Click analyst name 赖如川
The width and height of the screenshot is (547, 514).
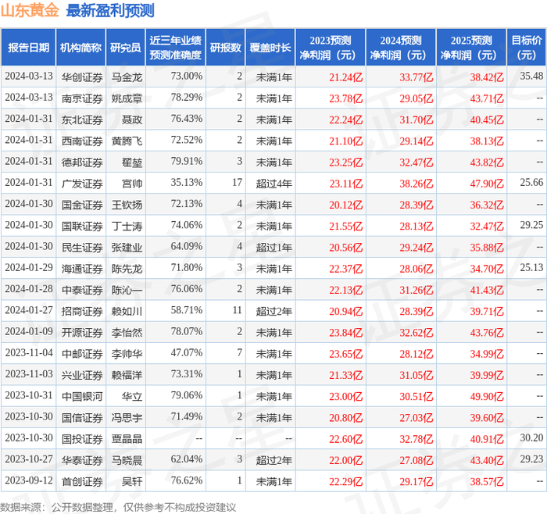click(127, 311)
